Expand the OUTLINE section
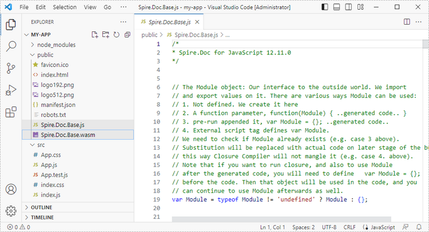 click(x=41, y=207)
